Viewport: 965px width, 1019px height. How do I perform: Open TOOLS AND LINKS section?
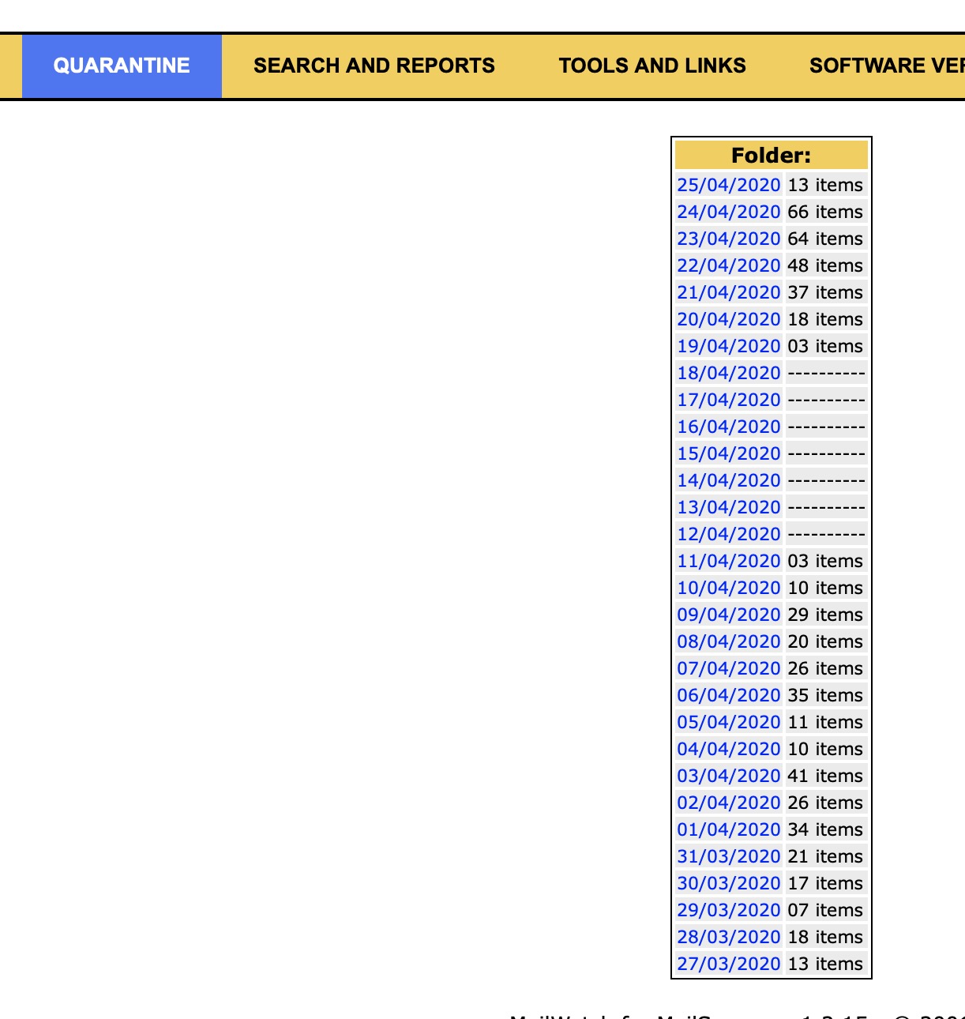coord(652,65)
